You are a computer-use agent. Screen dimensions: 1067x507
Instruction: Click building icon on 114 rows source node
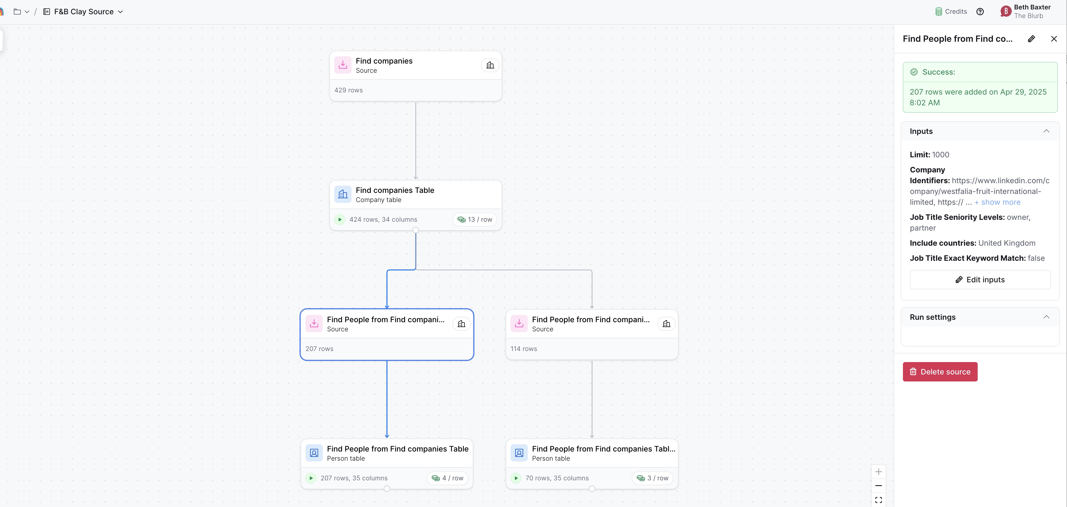point(667,324)
